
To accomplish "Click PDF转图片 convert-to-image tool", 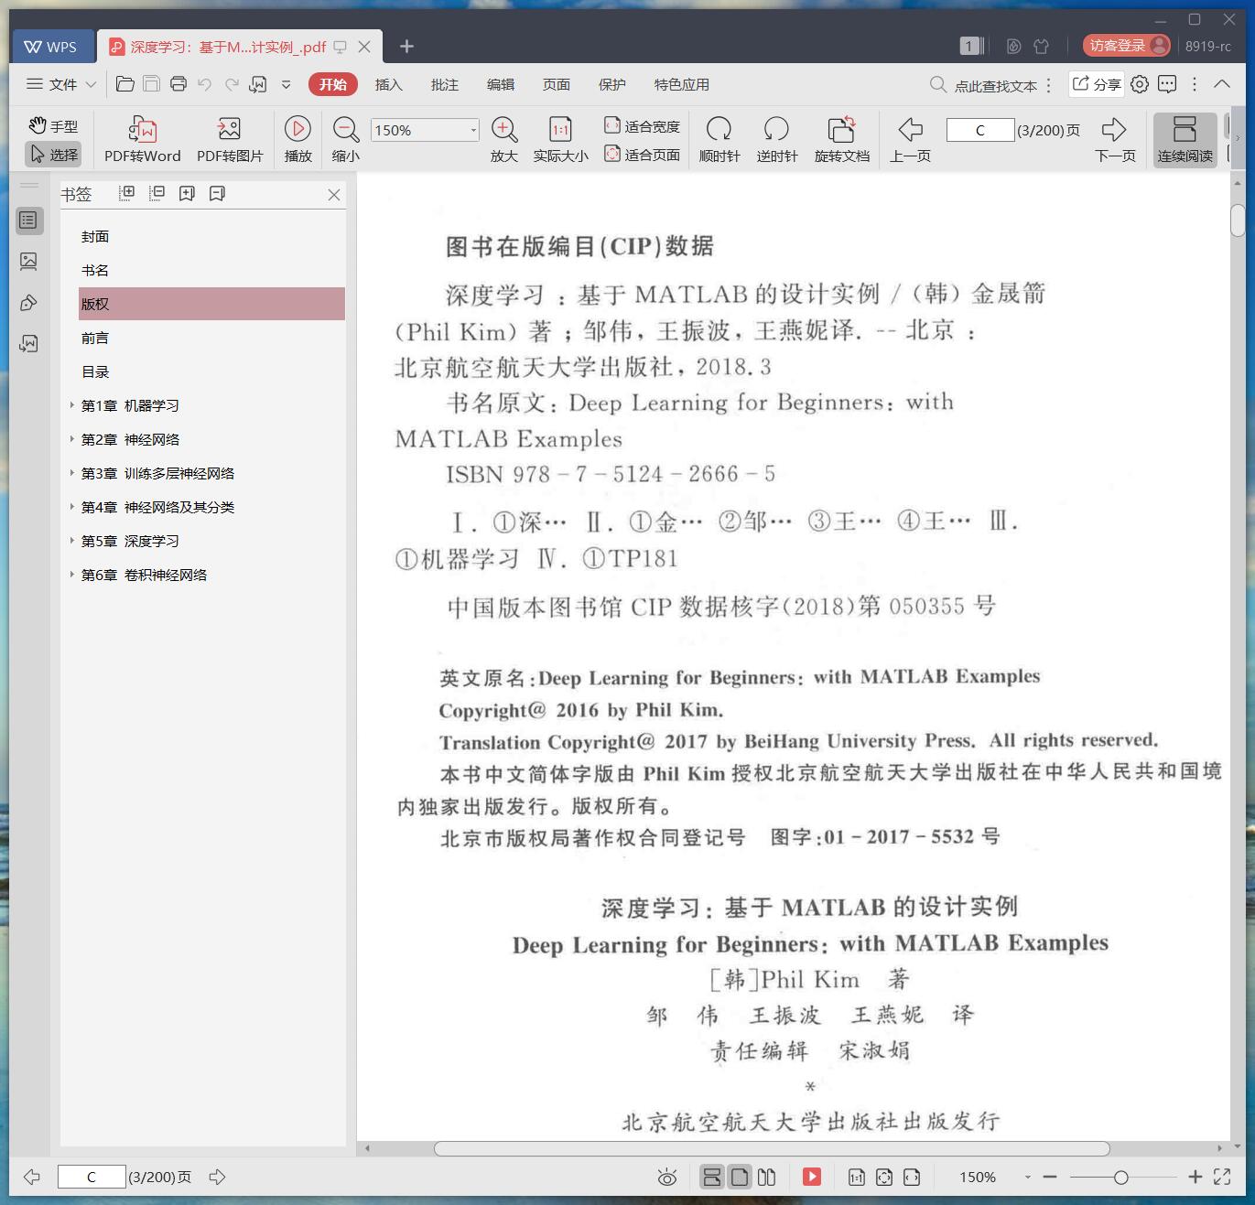I will (x=230, y=139).
